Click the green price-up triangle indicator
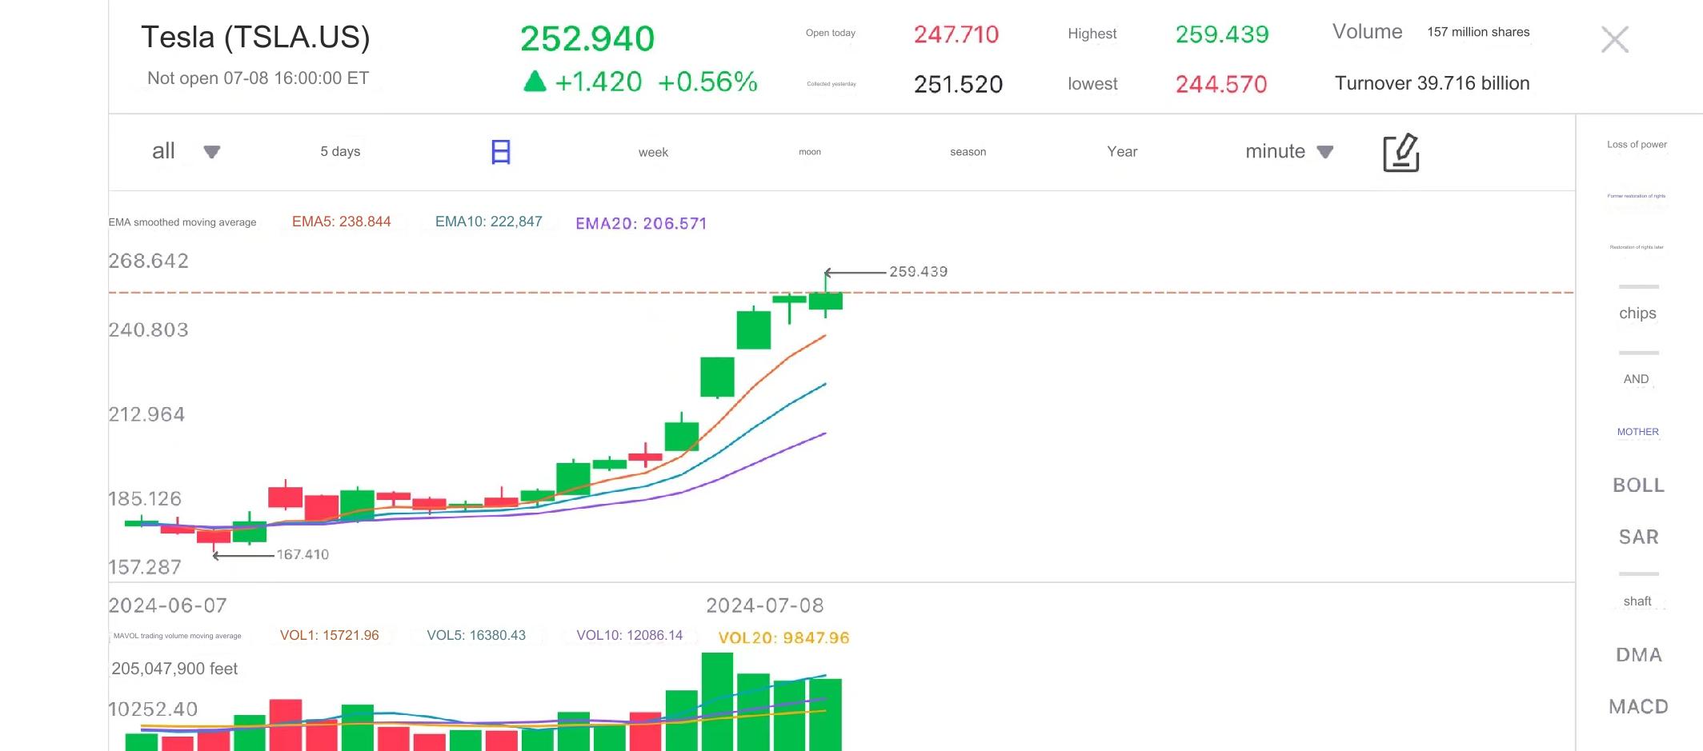The width and height of the screenshot is (1703, 751). 535,82
